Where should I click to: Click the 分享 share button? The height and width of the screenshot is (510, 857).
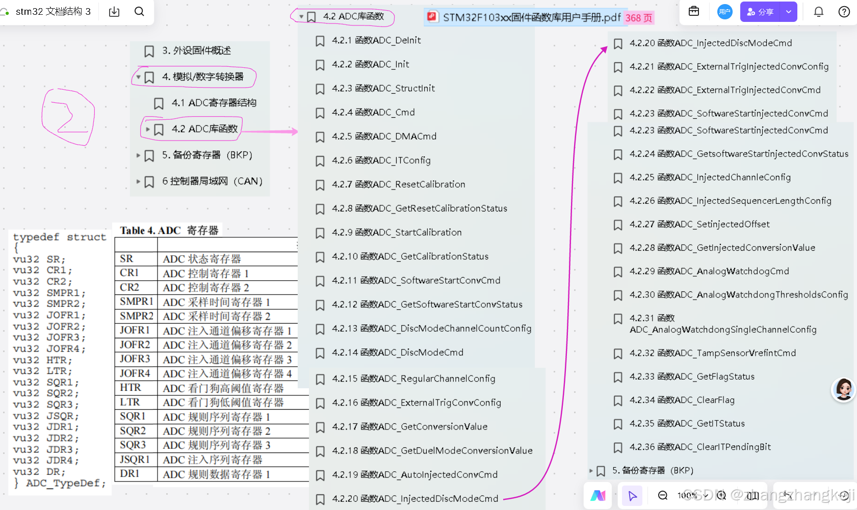[761, 12]
